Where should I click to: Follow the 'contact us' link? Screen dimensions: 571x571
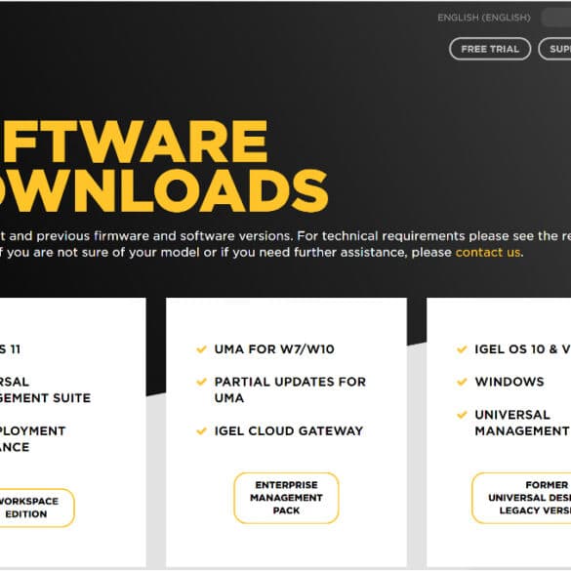[x=488, y=252]
